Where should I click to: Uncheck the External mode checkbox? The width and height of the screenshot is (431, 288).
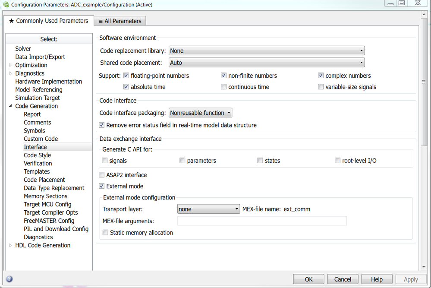pyautogui.click(x=102, y=186)
